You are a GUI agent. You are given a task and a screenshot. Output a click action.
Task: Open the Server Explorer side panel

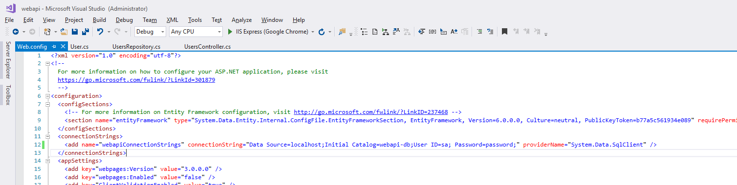(x=8, y=61)
